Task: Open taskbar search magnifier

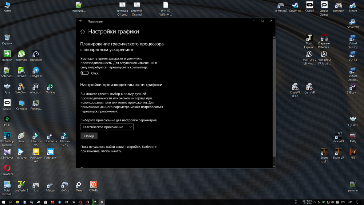Action: tap(10, 202)
